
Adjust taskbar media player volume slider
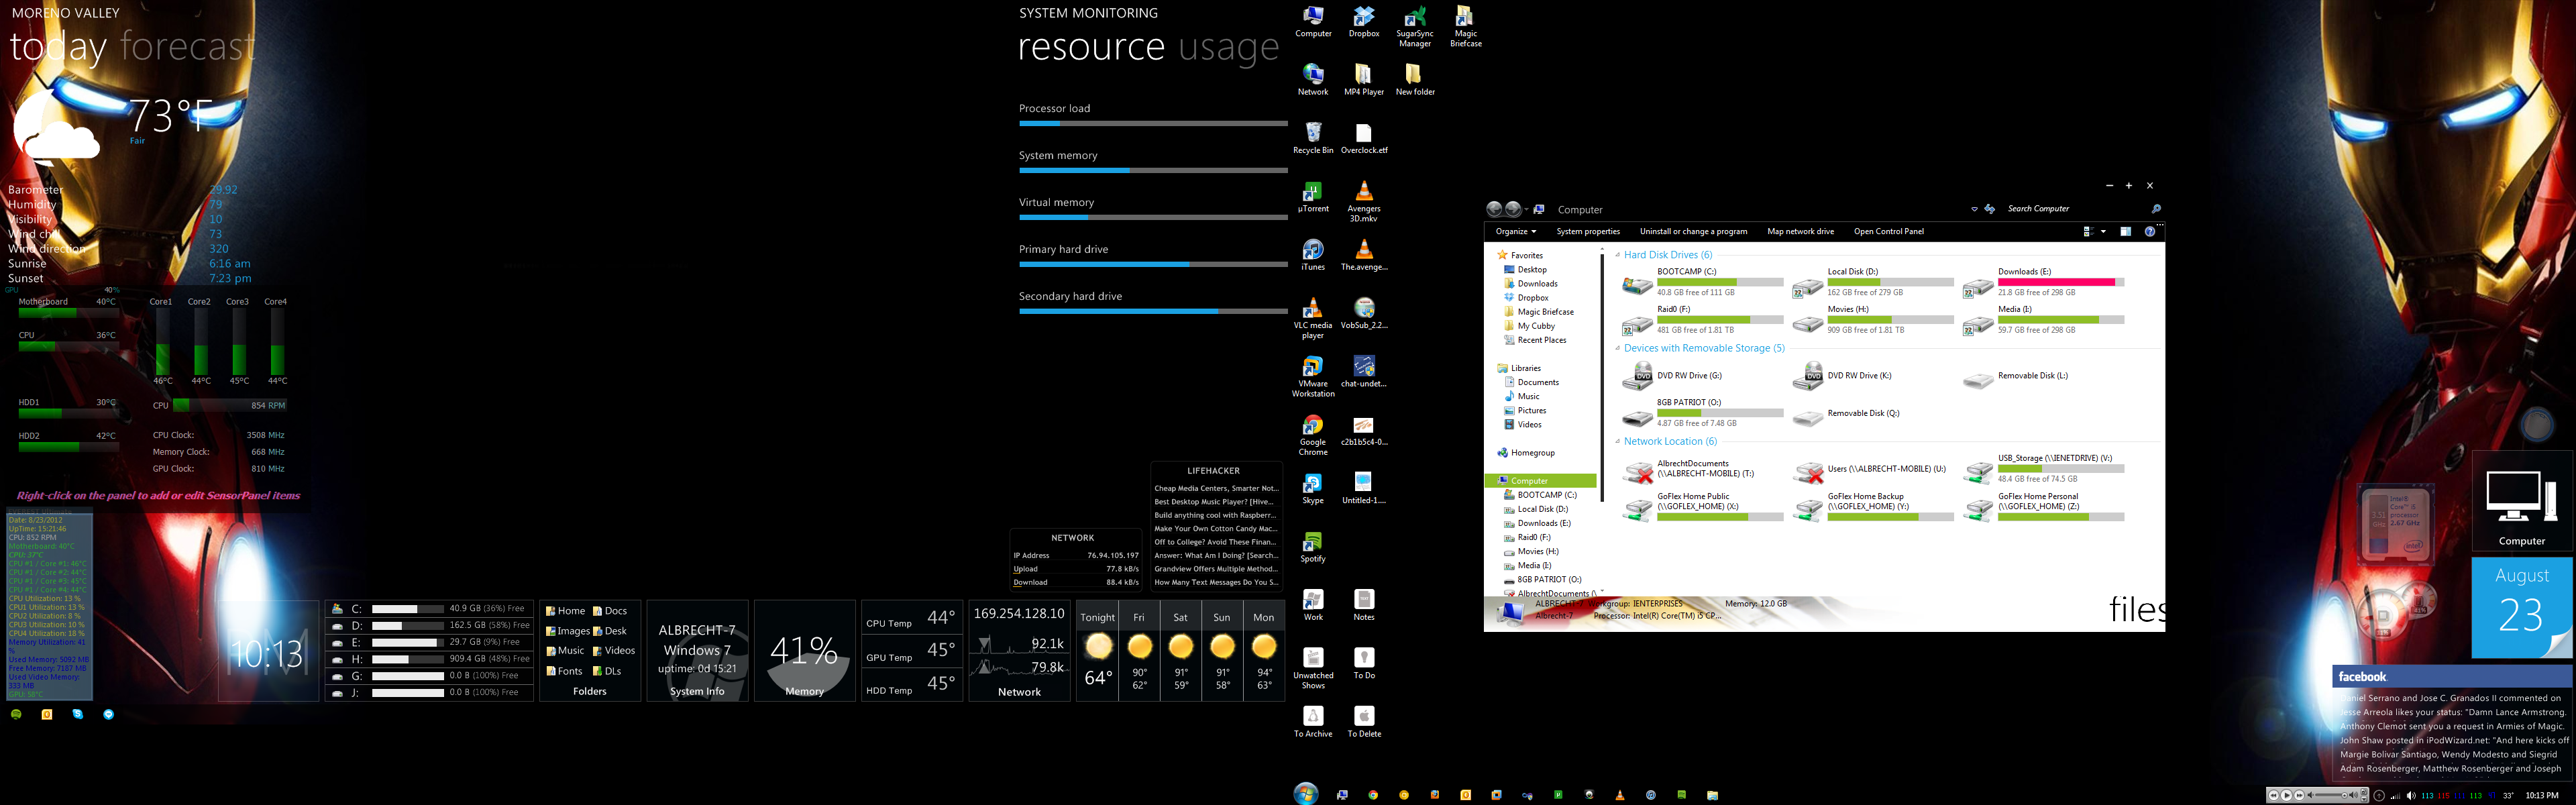pyautogui.click(x=2332, y=796)
